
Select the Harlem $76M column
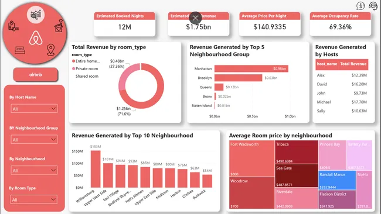click(x=182, y=178)
